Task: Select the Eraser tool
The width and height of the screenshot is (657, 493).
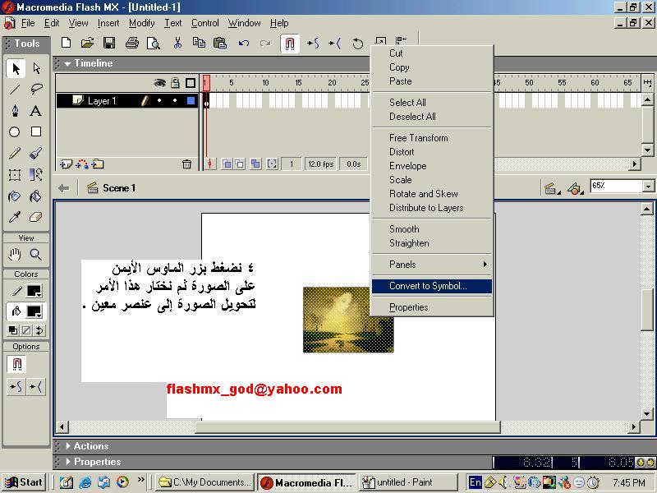Action: [36, 217]
